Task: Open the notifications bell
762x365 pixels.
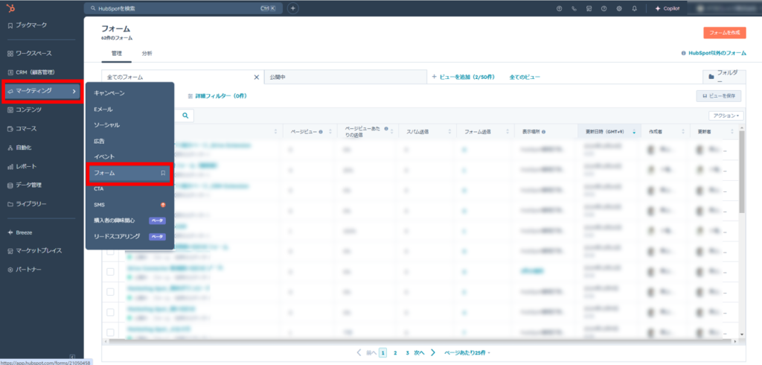Action: coord(634,8)
